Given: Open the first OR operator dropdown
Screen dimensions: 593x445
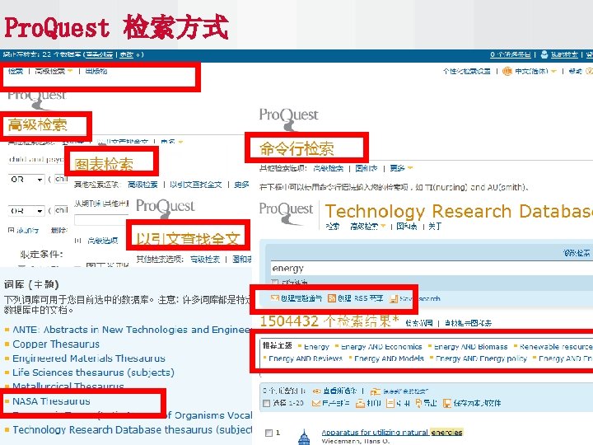Looking at the screenshot, I should pos(26,180).
